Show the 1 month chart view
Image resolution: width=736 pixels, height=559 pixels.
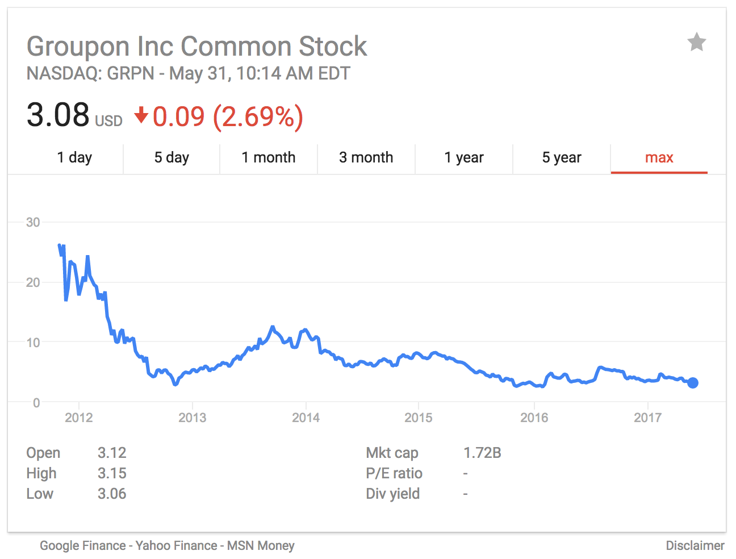coord(269,157)
